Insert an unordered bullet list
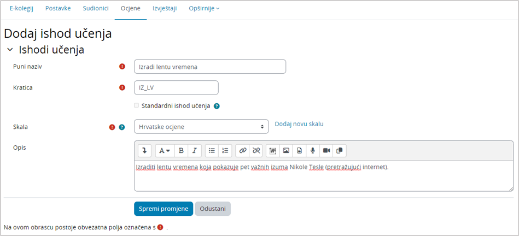Viewport: 519px width, 236px height. point(212,151)
